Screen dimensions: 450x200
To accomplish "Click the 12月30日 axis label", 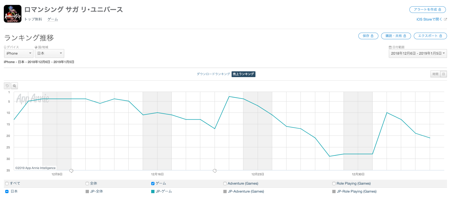I will pyautogui.click(x=358, y=174).
